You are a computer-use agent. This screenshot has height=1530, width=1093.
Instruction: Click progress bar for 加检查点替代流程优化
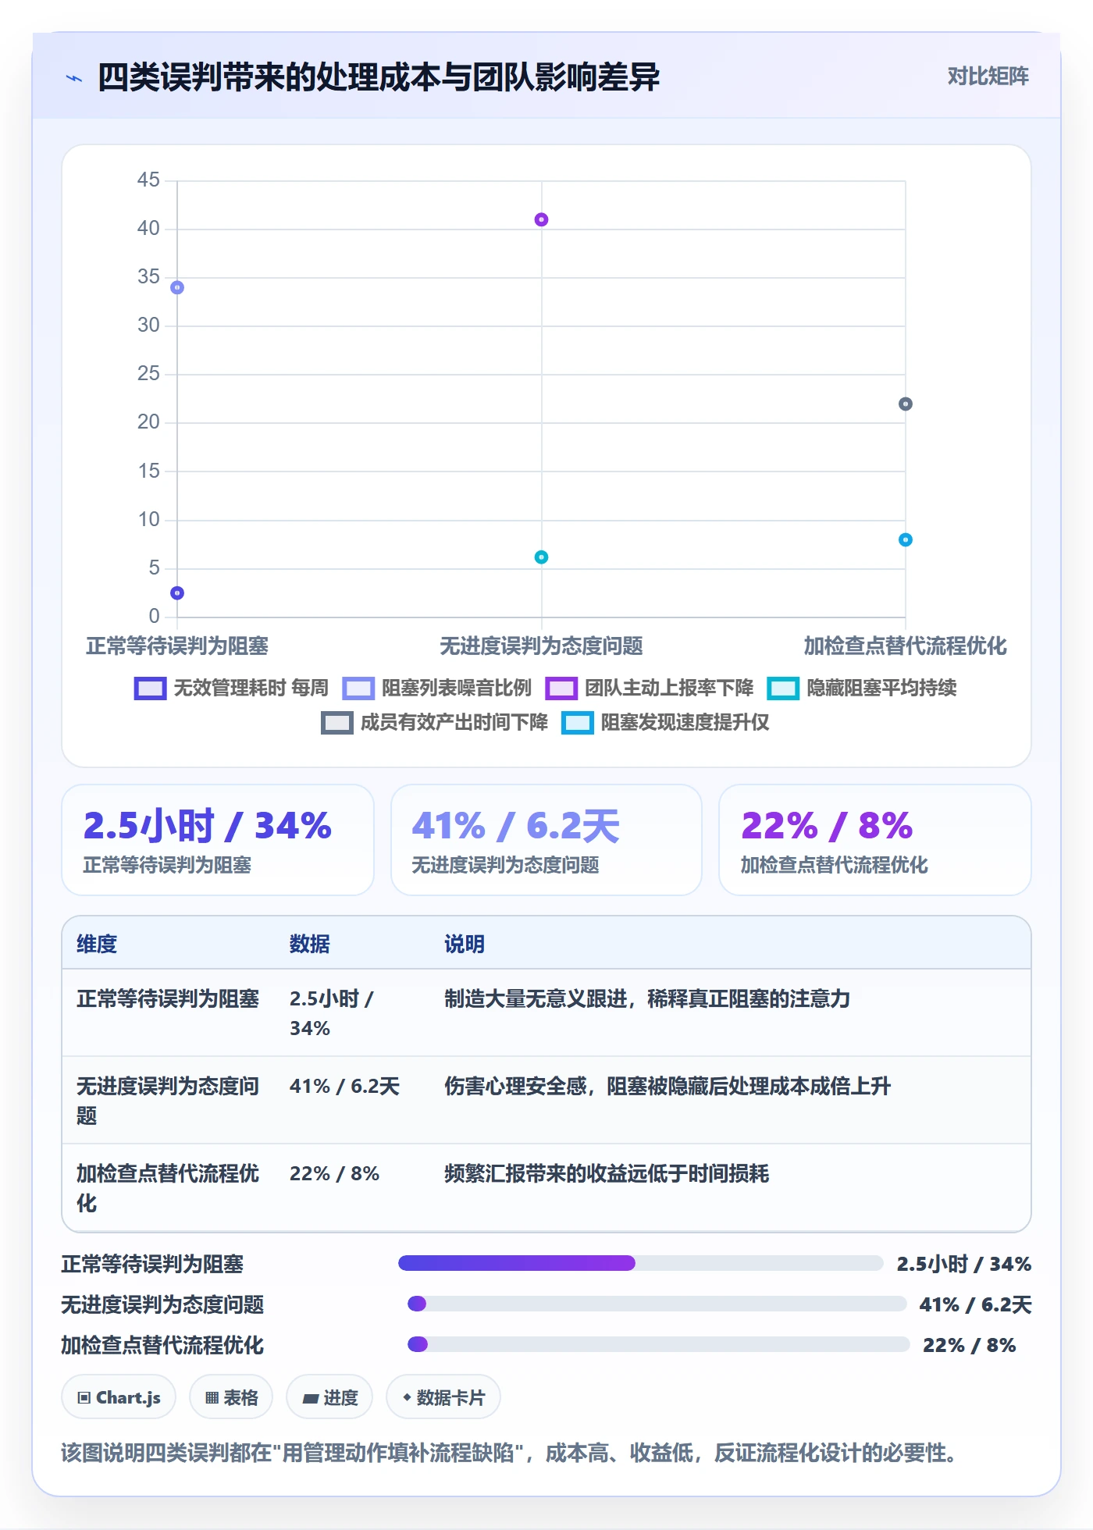[659, 1344]
